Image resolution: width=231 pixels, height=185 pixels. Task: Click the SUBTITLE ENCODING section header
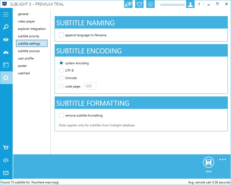141,50
